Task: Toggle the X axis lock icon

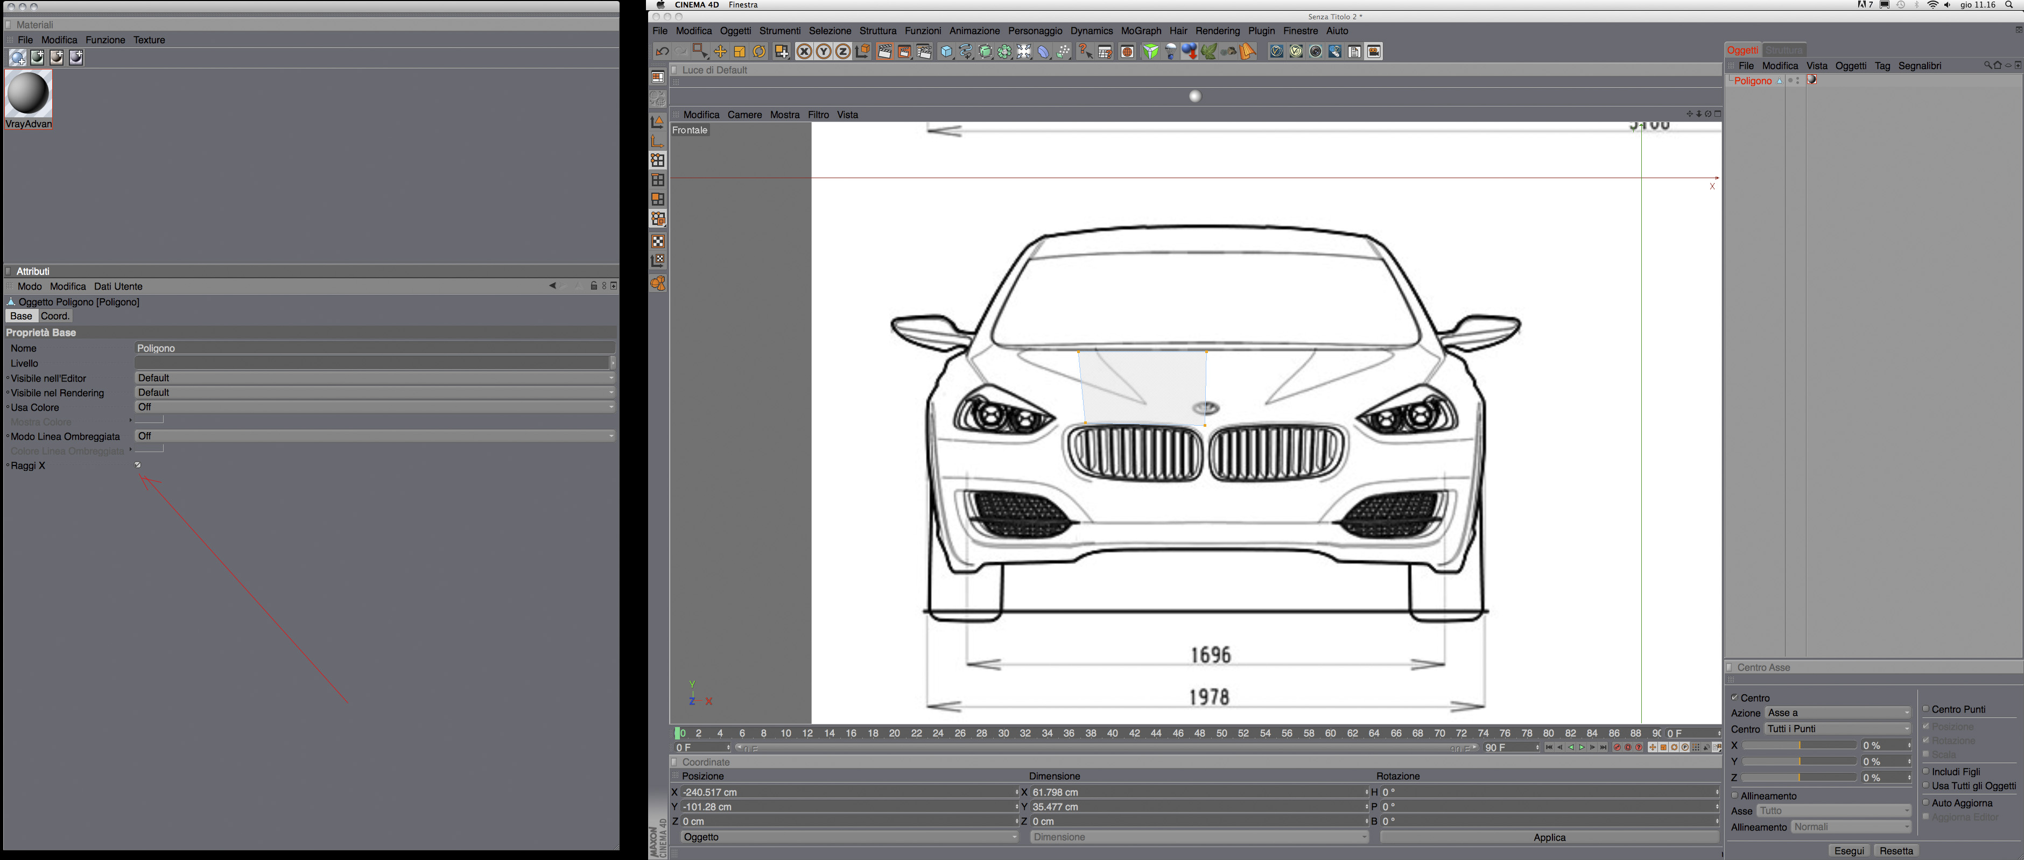Action: click(x=804, y=52)
